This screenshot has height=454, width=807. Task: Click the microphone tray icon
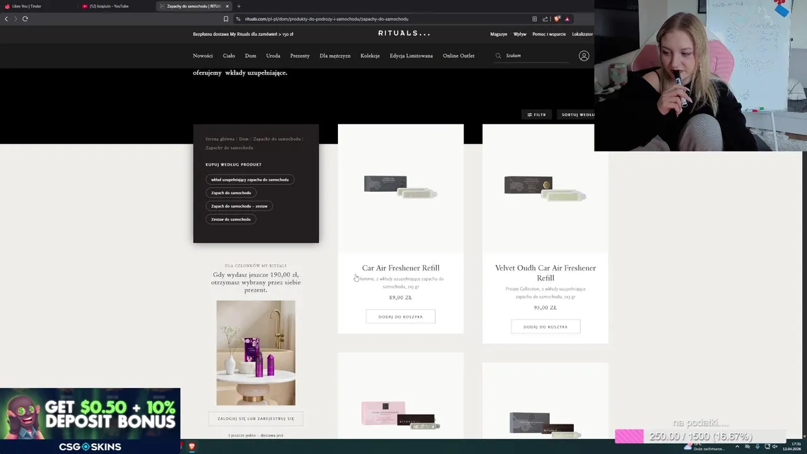[x=757, y=446]
